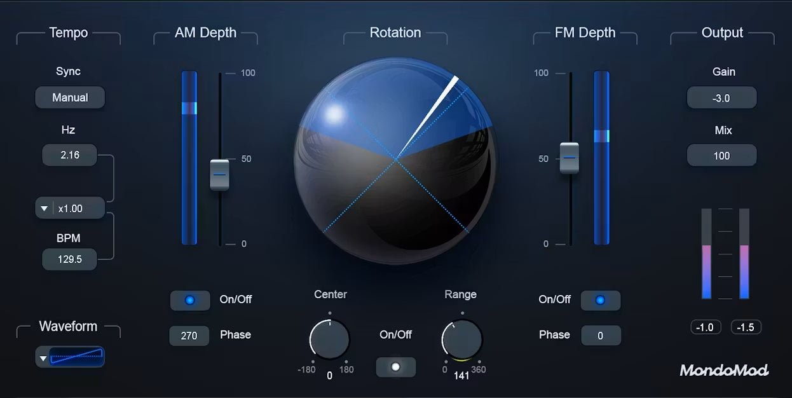The height and width of the screenshot is (398, 792).
Task: Click the BPM 129.5 field
Action: tap(70, 259)
